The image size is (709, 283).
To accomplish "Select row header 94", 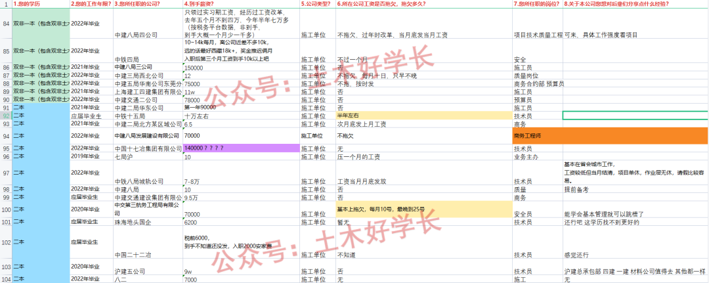I will (x=6, y=136).
